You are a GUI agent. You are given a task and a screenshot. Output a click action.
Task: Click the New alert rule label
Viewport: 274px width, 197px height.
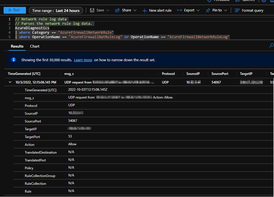coord(160,11)
